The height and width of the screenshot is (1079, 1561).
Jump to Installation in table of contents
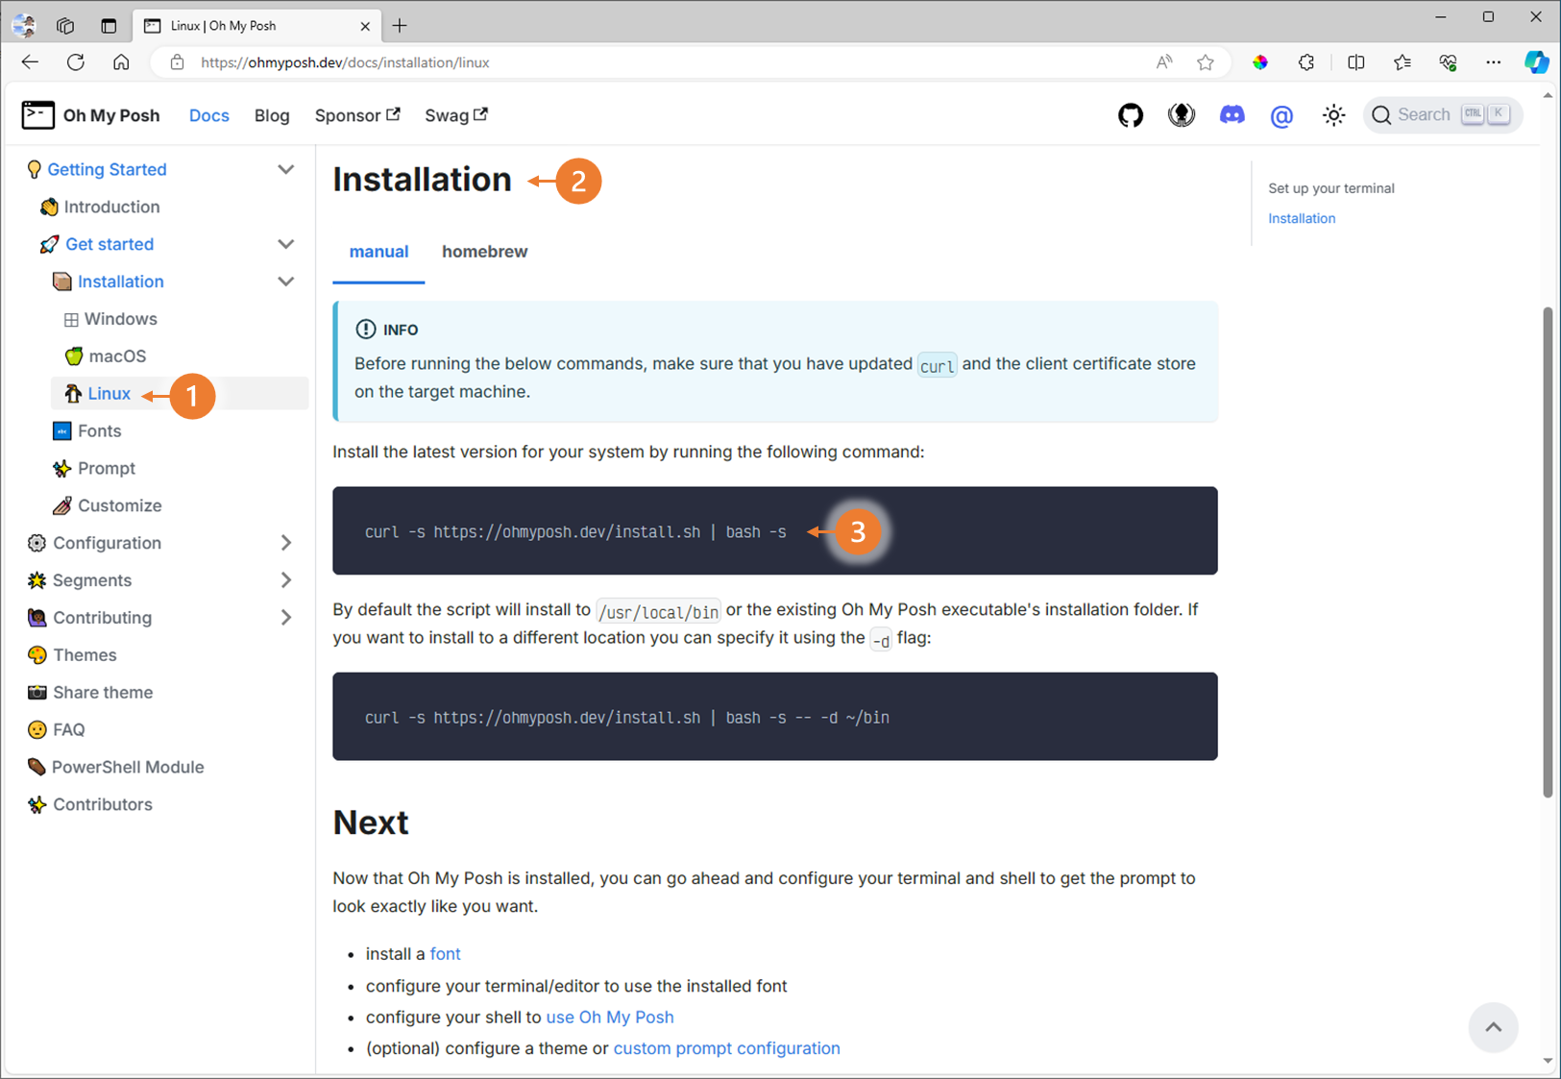[1302, 218]
